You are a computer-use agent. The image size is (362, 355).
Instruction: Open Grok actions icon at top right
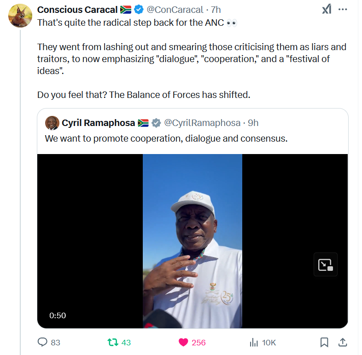point(326,9)
